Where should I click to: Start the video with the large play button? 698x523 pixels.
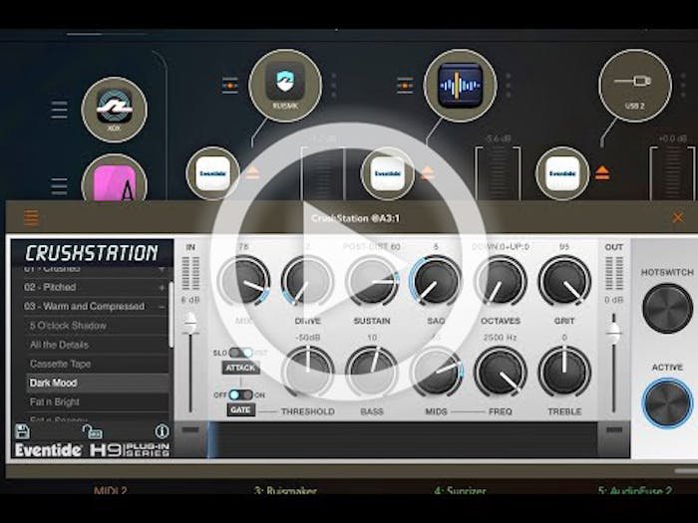(348, 260)
